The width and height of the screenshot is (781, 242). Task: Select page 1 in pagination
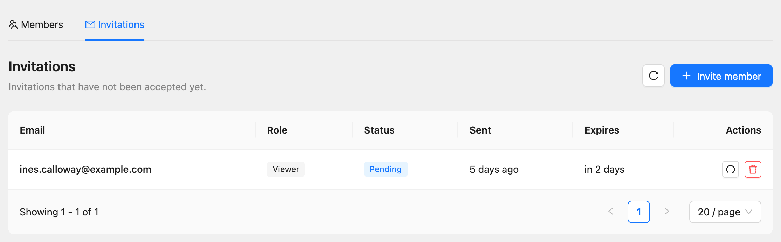click(639, 212)
